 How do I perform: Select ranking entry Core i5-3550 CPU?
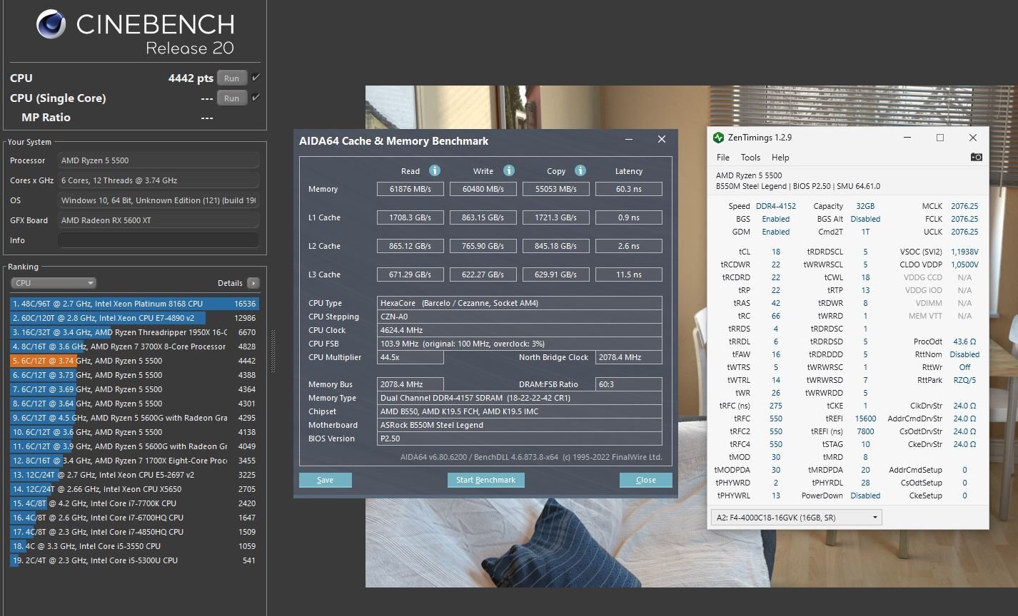(134, 546)
